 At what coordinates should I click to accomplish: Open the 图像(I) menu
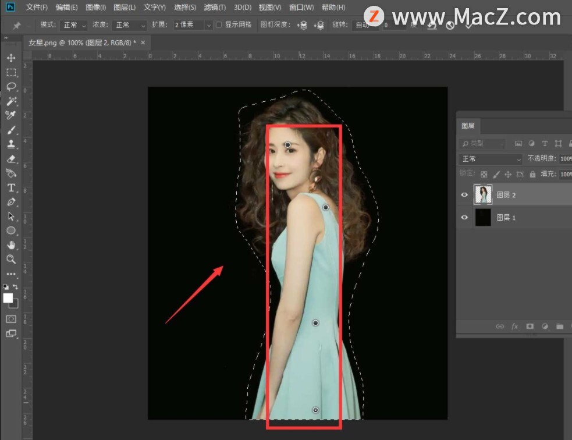(95, 8)
